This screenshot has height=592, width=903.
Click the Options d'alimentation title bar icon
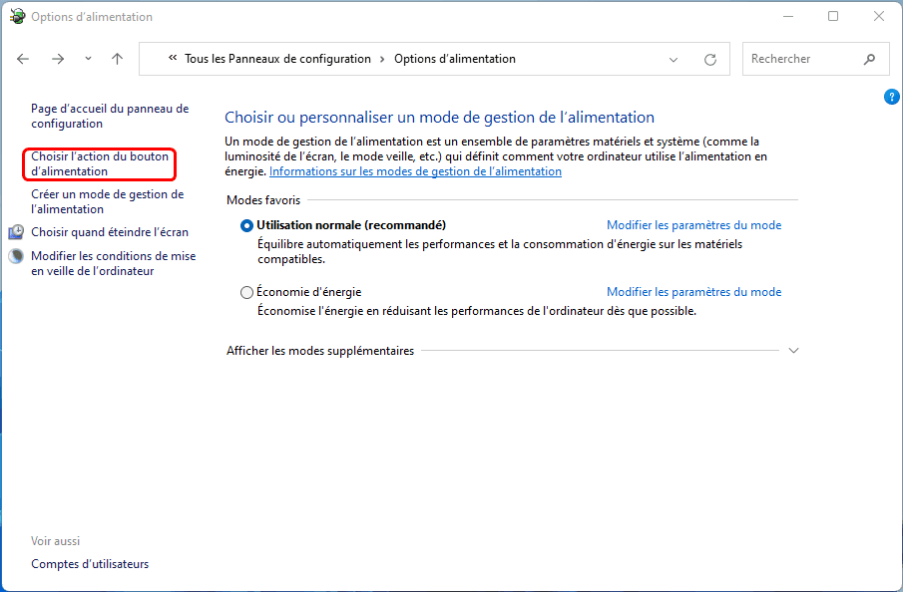point(18,17)
